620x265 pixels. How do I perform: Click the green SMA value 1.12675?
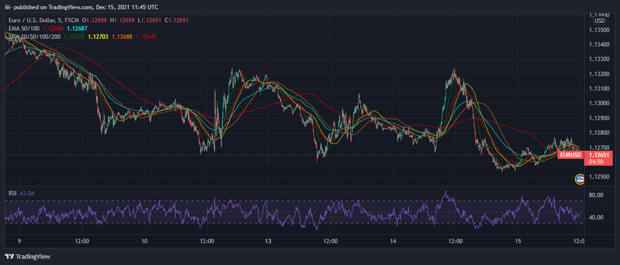pyautogui.click(x=74, y=36)
